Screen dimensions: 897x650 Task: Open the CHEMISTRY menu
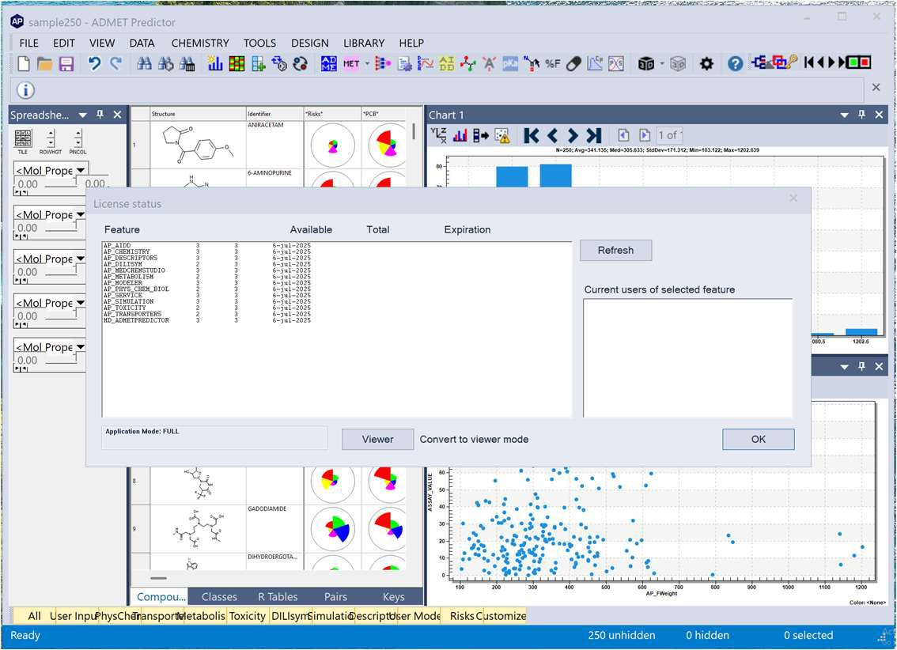point(199,43)
